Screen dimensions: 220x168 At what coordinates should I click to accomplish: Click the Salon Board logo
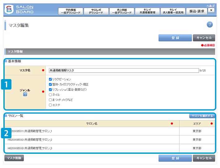pyautogui.click(x=19, y=9)
